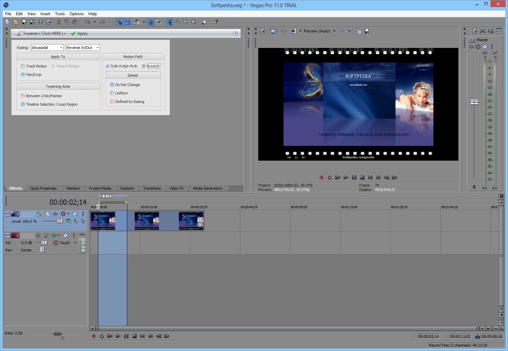
Task: Create a new project with toolbar icon
Action: (x=8, y=22)
